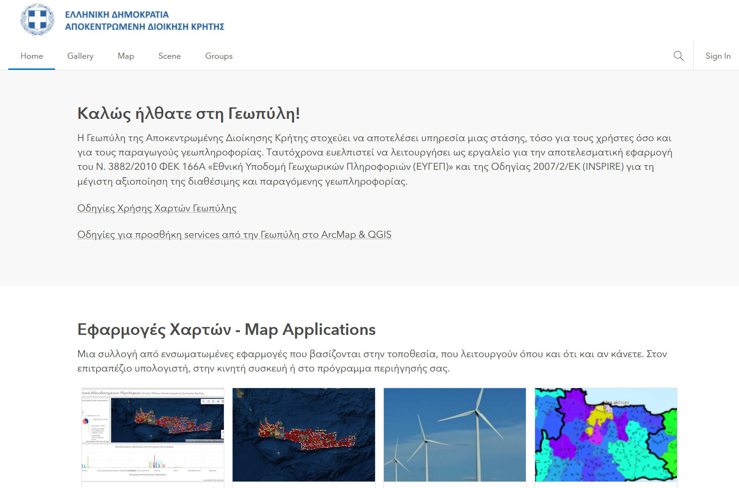Viewport: 739px width, 488px height.
Task: Click the Hellenic Republic emblem logo
Action: click(37, 20)
